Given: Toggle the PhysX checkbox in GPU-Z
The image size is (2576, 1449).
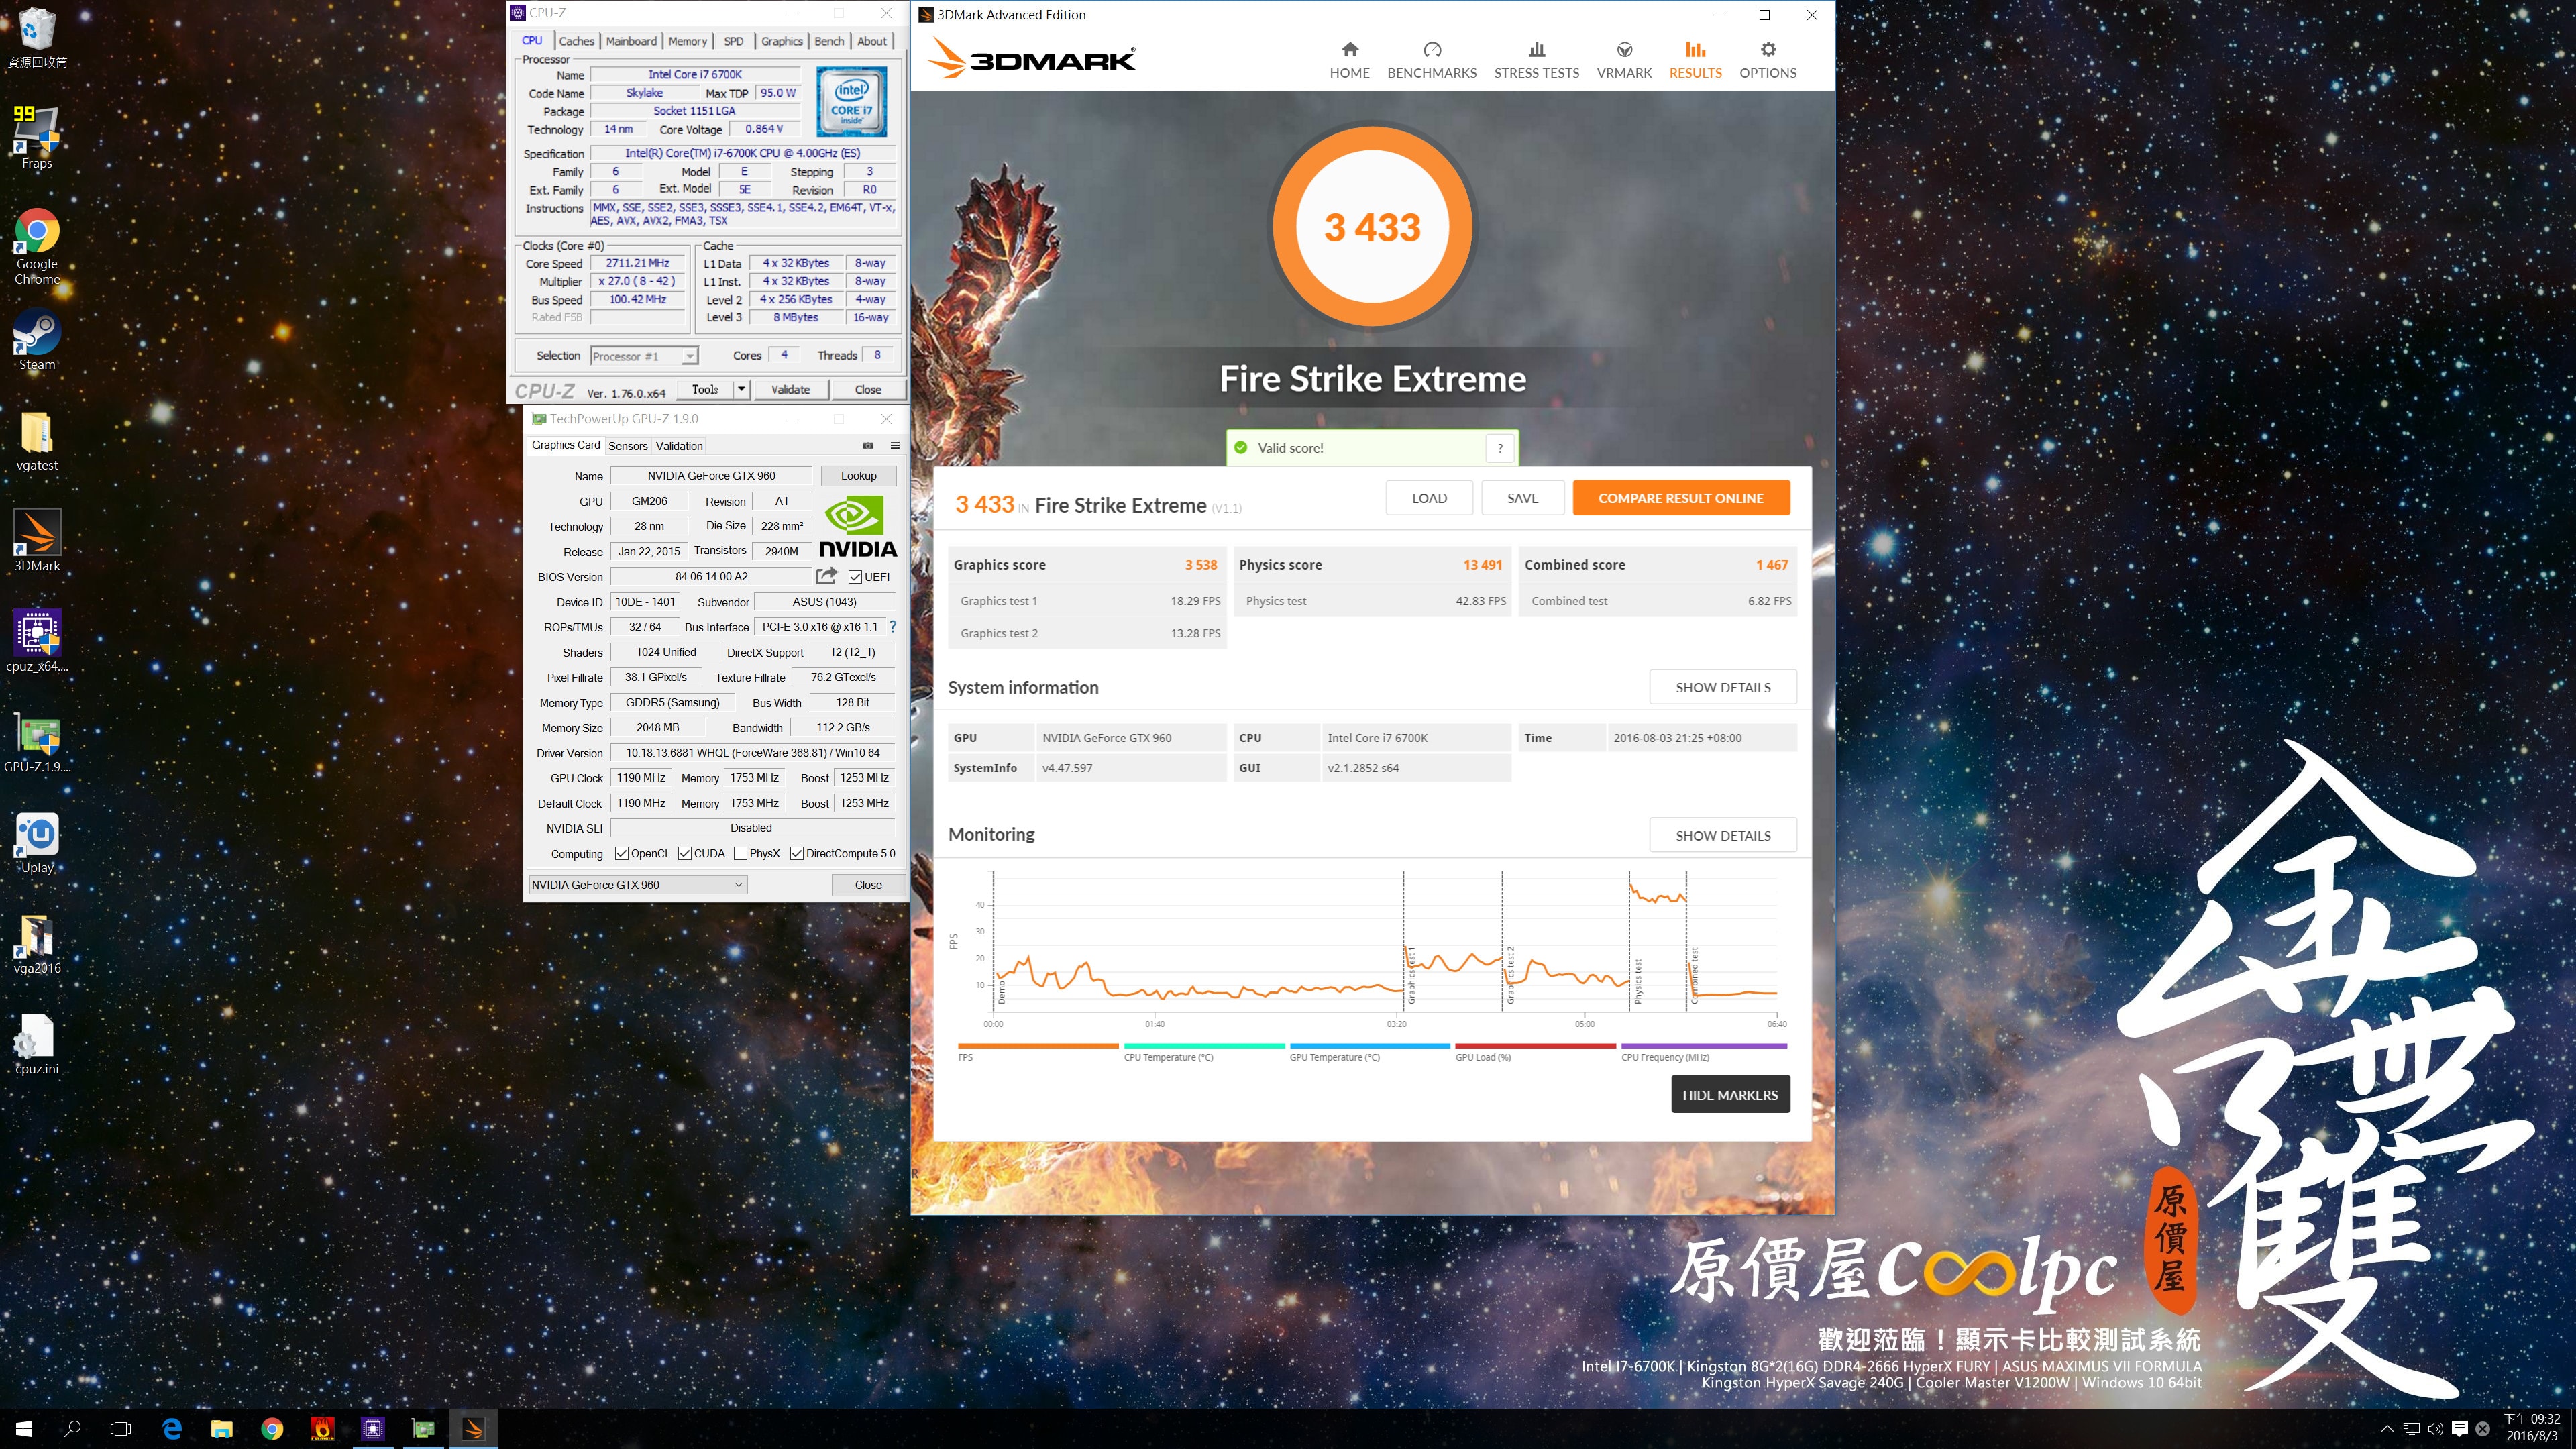Looking at the screenshot, I should coord(740,853).
